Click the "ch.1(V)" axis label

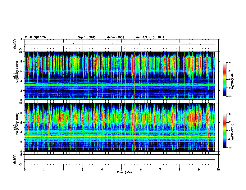tap(15, 44)
